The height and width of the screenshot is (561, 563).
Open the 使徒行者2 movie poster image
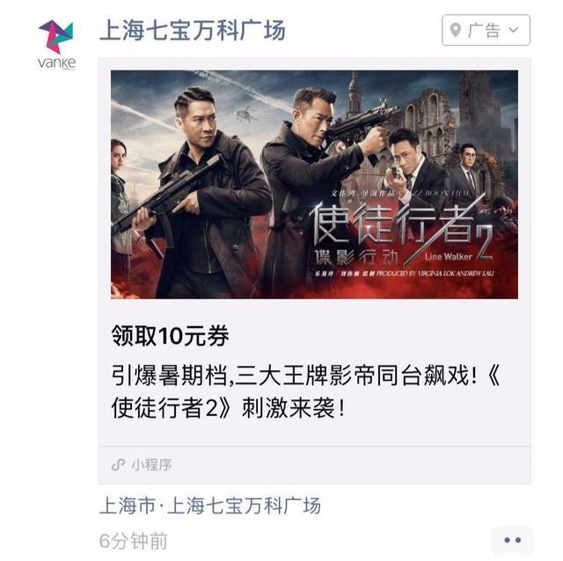coord(314,185)
